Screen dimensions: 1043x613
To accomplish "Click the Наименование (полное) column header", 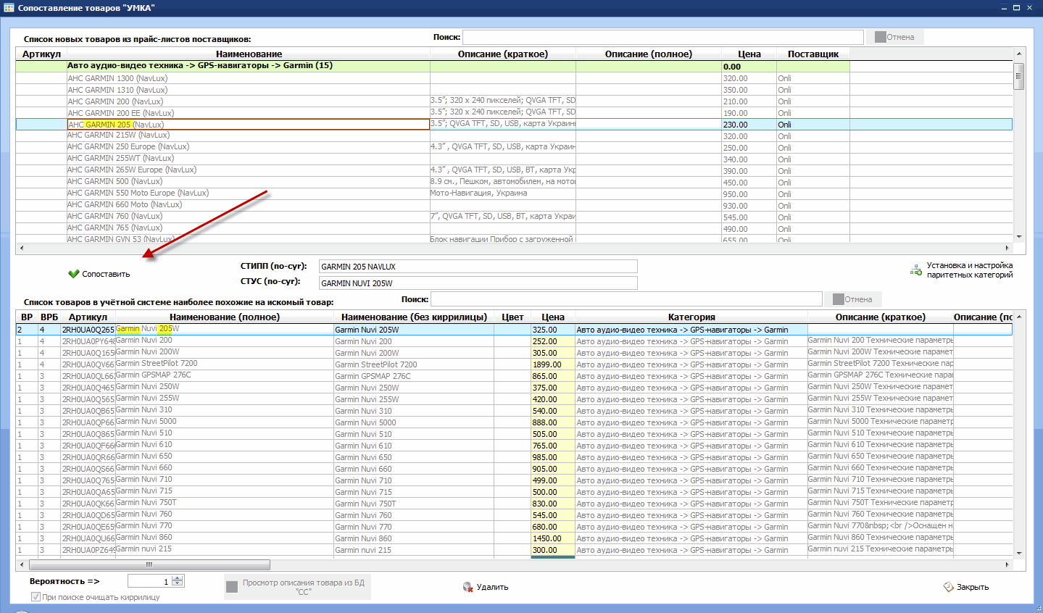I will (225, 317).
